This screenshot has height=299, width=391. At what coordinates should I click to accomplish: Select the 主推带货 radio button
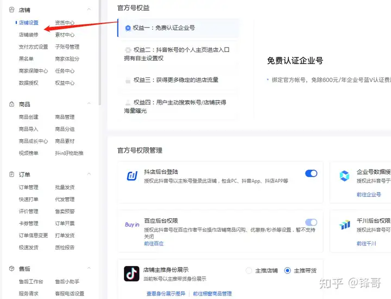pyautogui.click(x=287, y=270)
